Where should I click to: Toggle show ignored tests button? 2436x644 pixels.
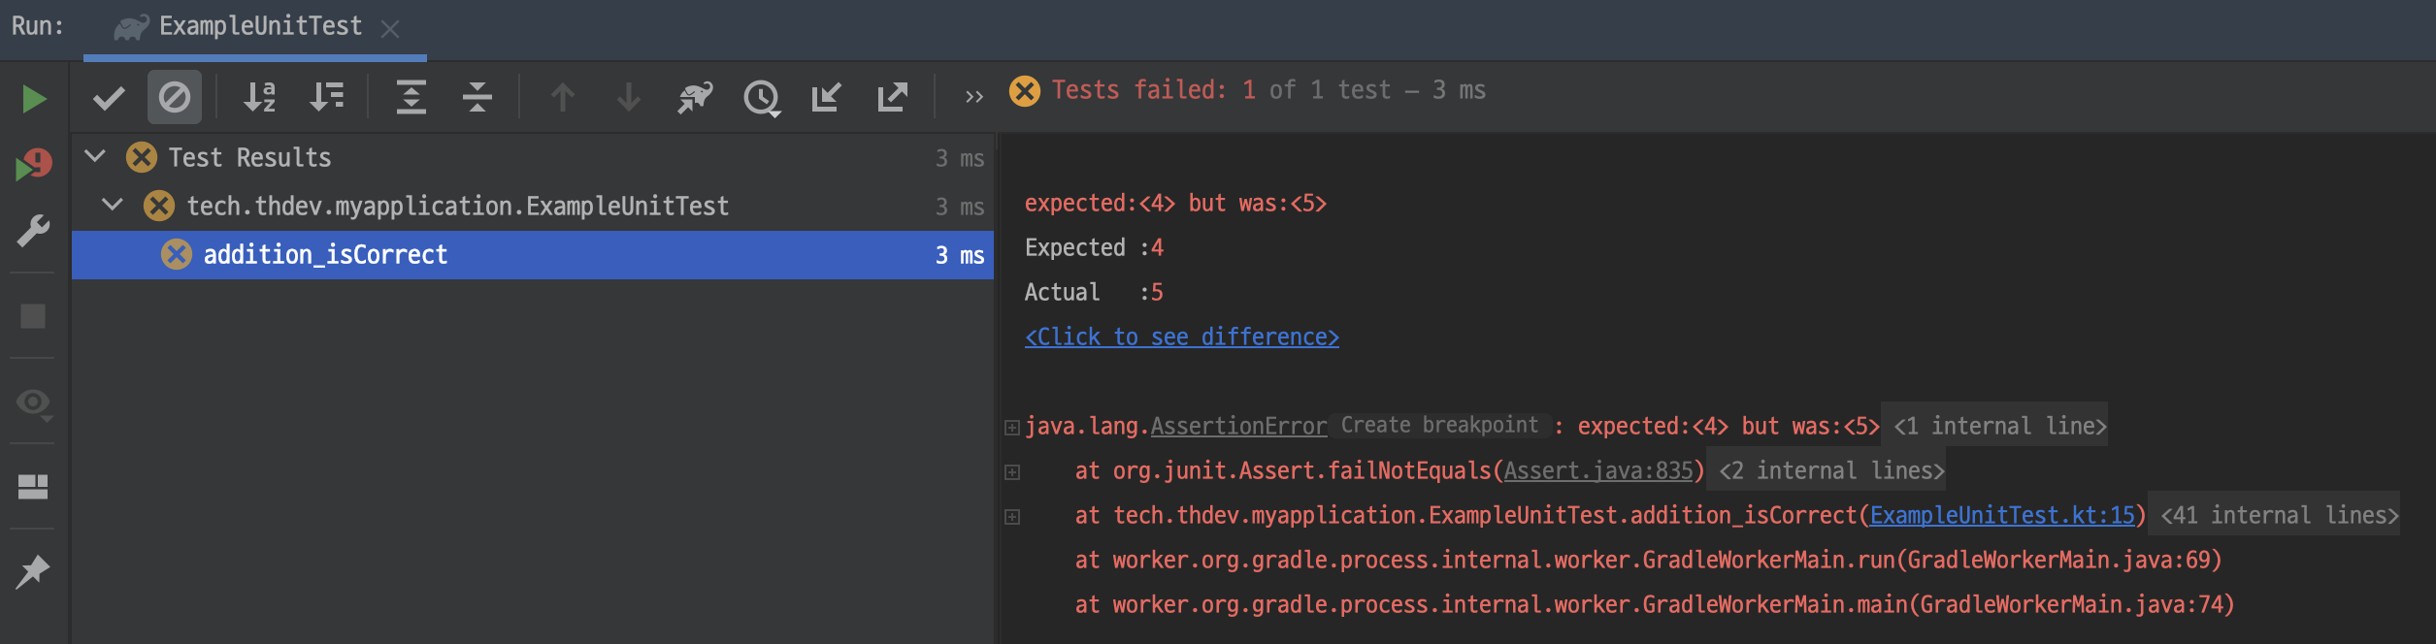(x=175, y=97)
